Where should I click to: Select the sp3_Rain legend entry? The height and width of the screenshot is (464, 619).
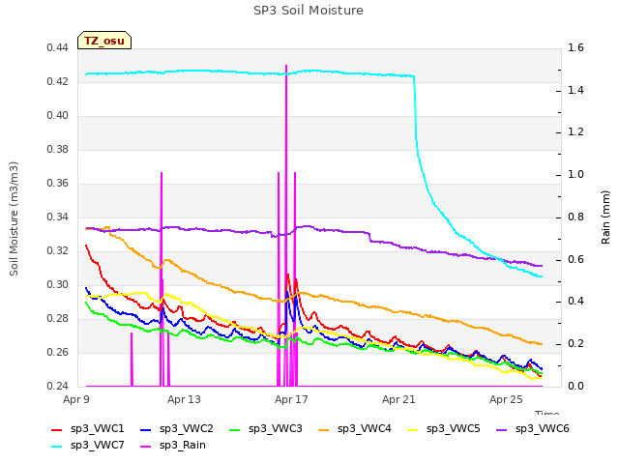(173, 445)
